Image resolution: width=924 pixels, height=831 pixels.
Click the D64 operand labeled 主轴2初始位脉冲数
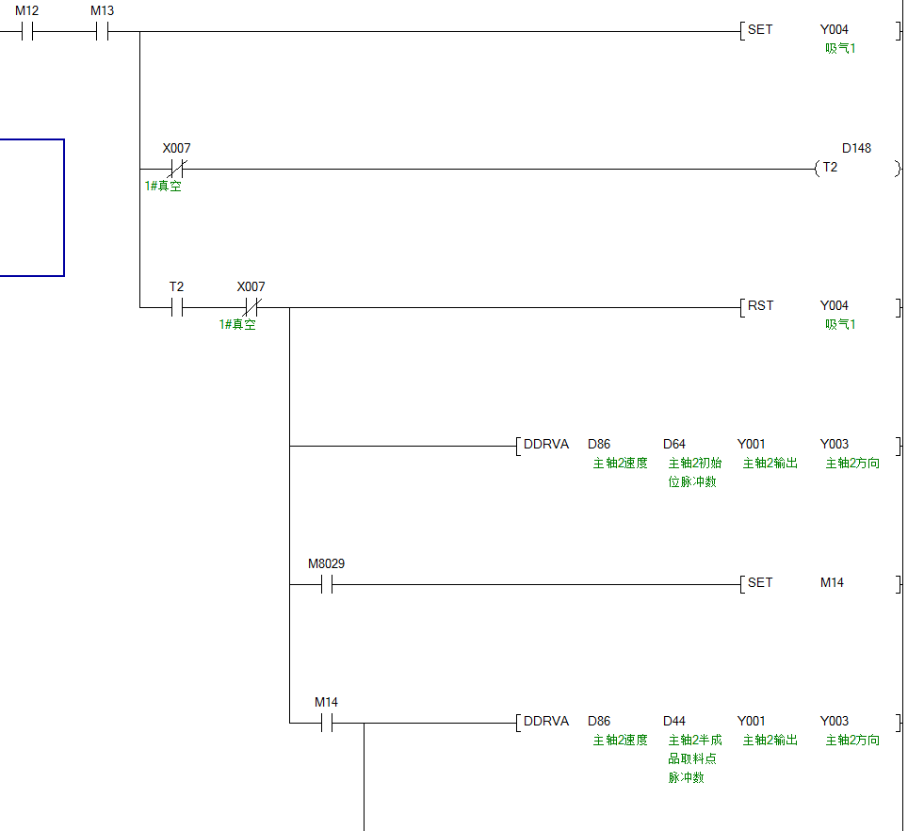tap(674, 445)
